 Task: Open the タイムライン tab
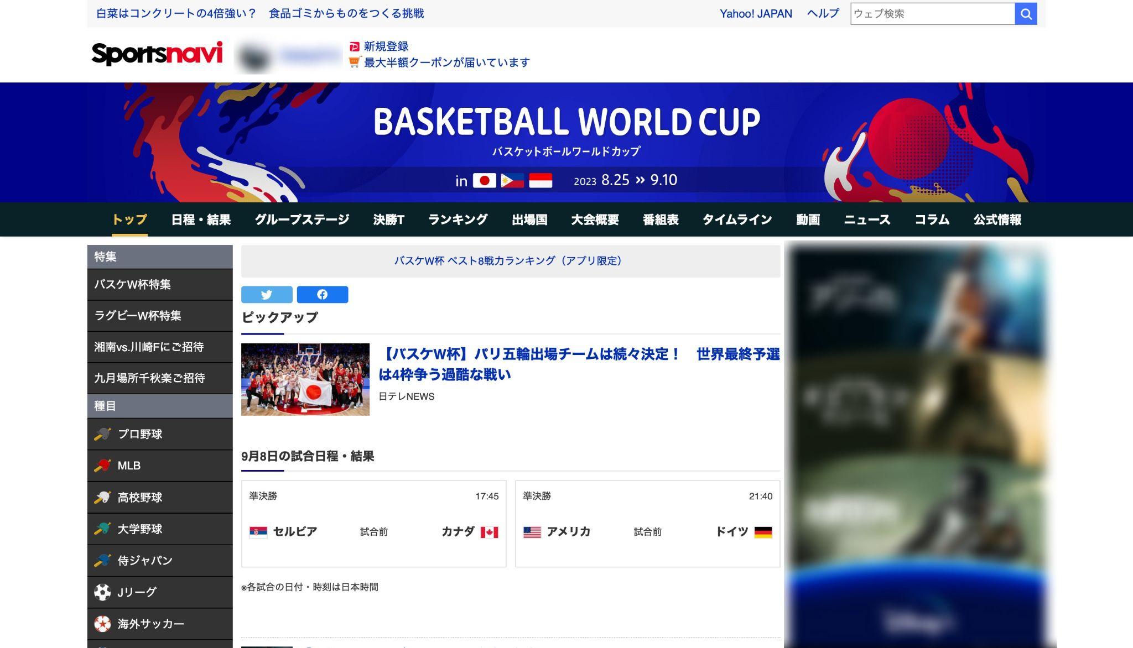click(737, 220)
